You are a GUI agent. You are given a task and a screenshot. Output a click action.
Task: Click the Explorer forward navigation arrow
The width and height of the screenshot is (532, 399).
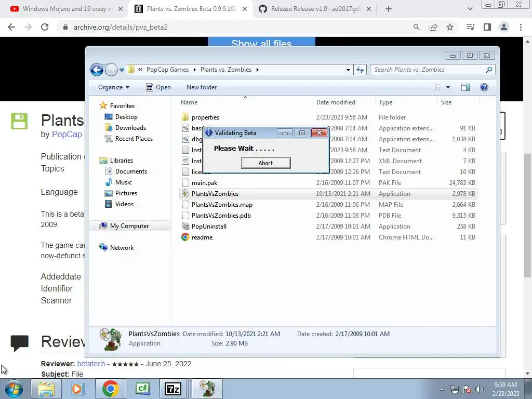click(111, 70)
